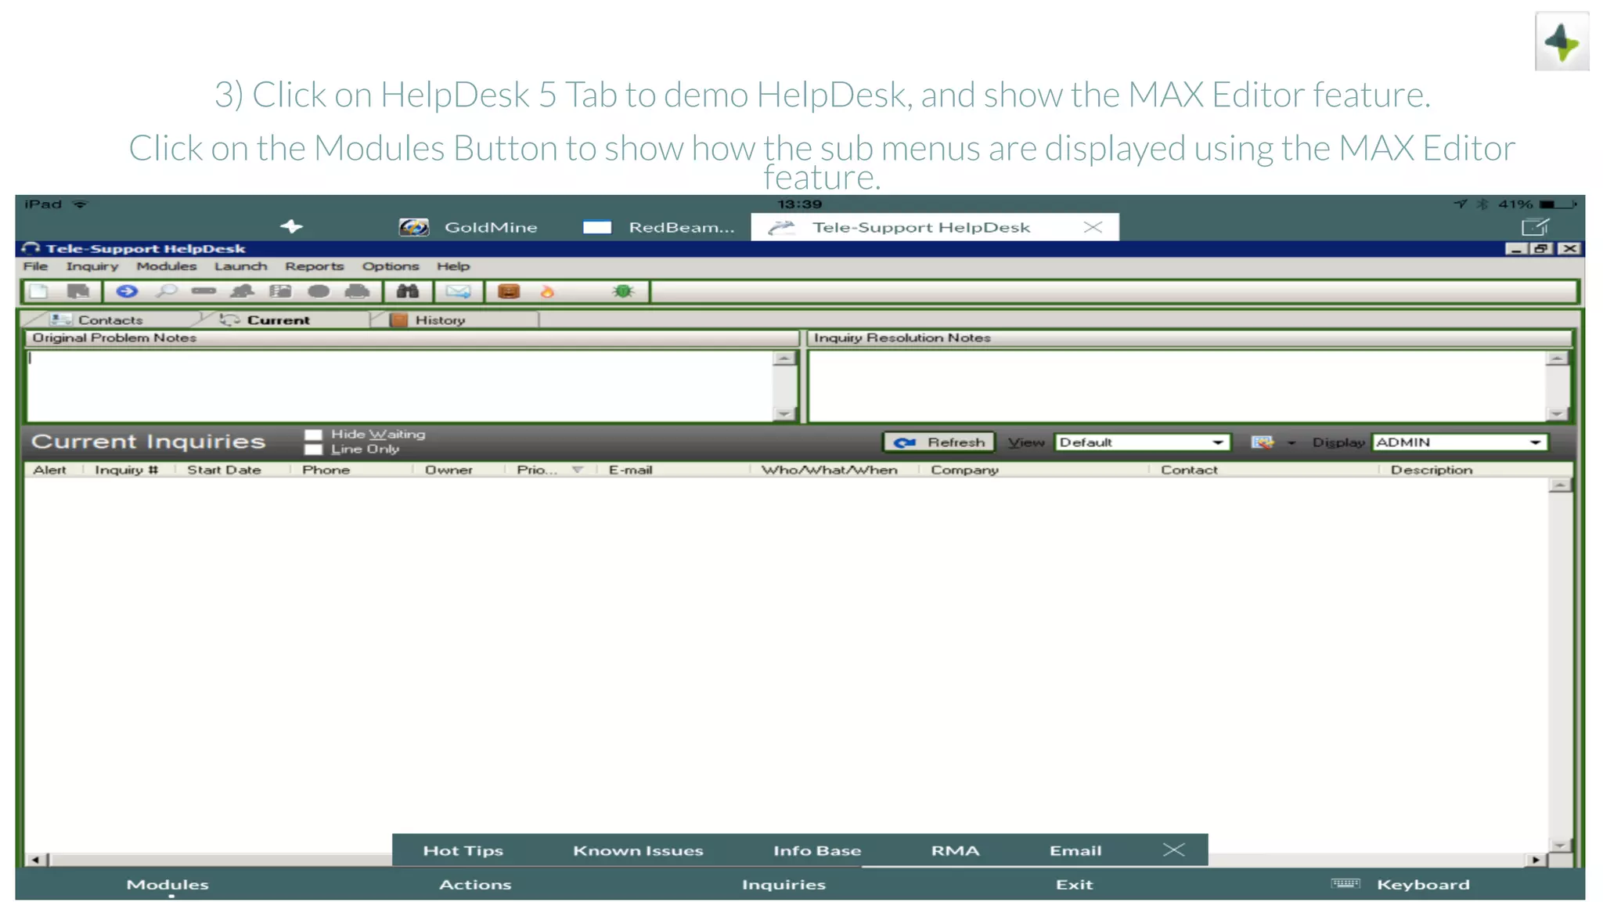Toggle the Line Only checkbox
The width and height of the screenshot is (1603, 902).
coord(313,449)
